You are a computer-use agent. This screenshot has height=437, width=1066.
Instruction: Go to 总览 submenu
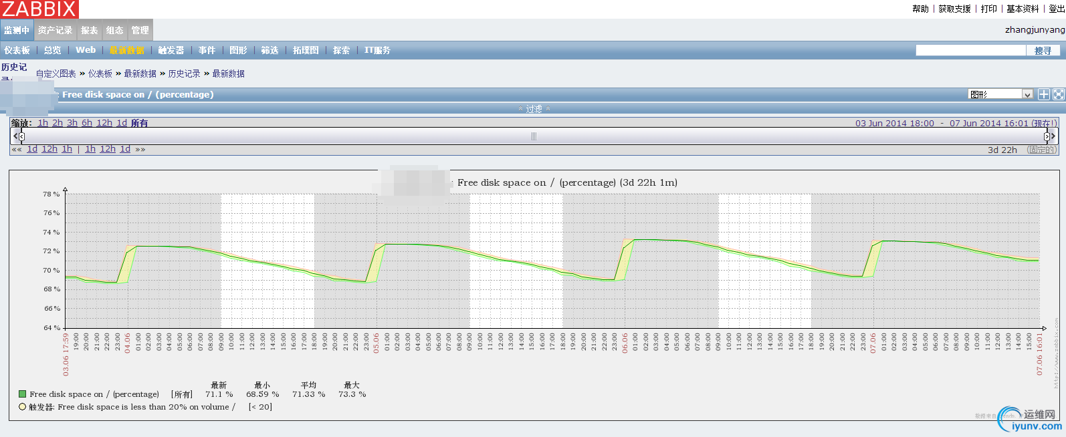tap(52, 50)
